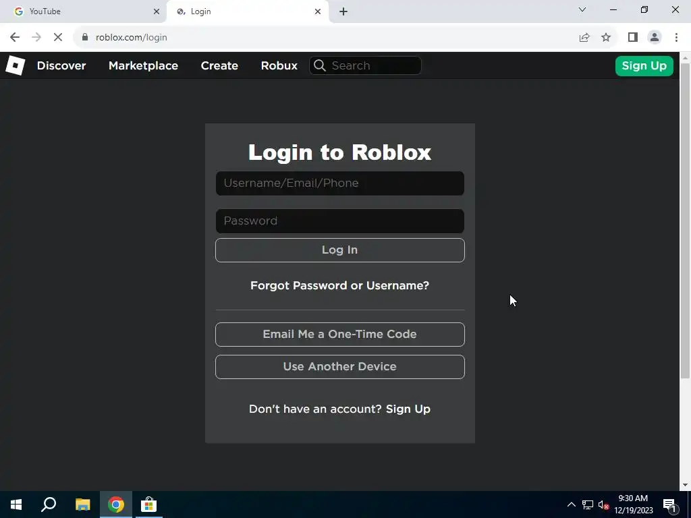Click the browser forward arrow
Image resolution: width=691 pixels, height=518 pixels.
pos(36,38)
